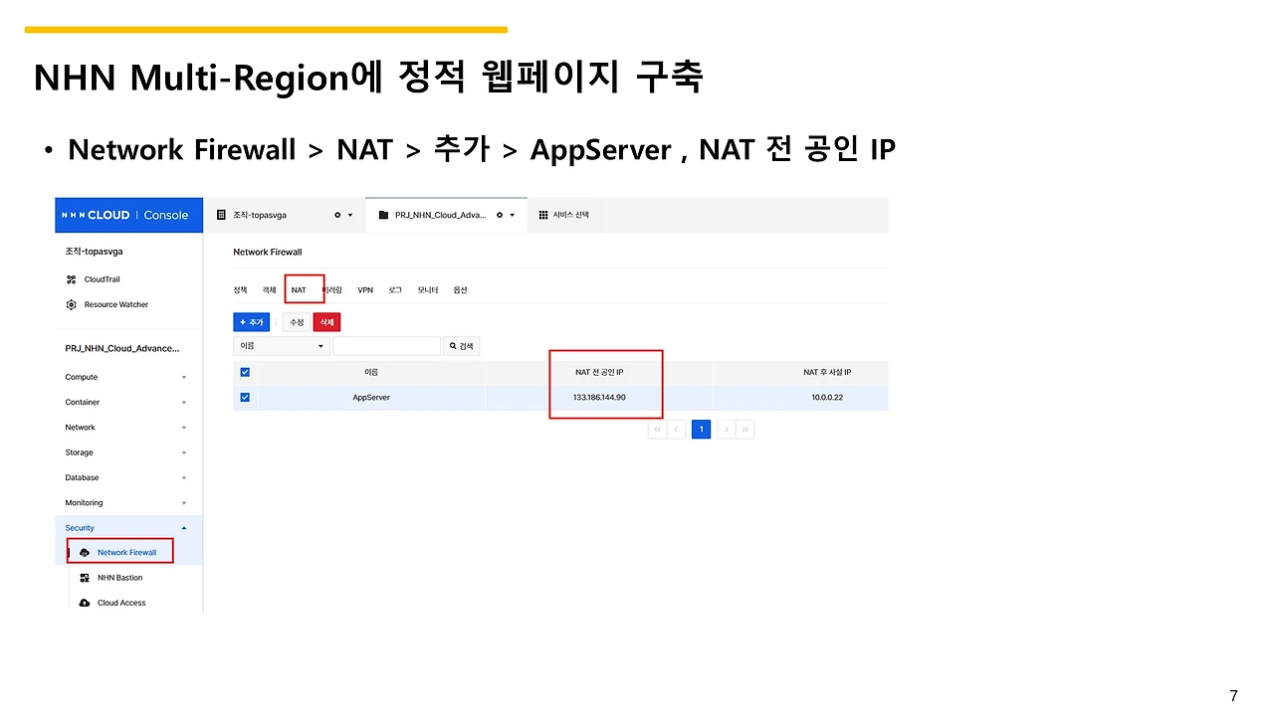Screen dimensions: 1274x716
Task: Toggle the select-all checkbox in table header
Action: tap(245, 372)
